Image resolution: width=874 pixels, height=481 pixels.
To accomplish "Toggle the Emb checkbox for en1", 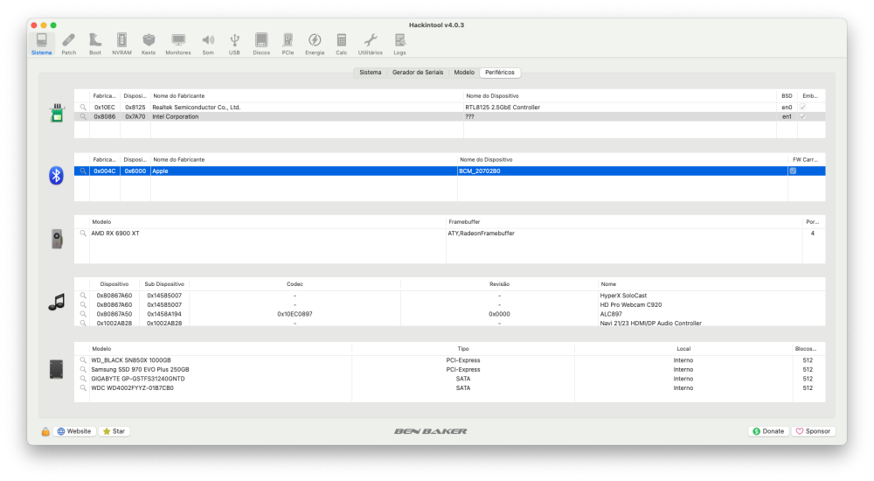I will point(802,116).
